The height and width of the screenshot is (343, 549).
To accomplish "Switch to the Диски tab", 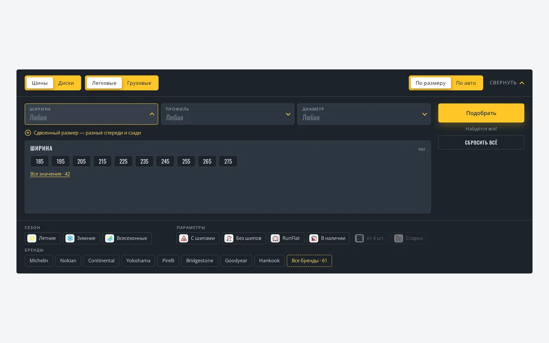I will [66, 83].
